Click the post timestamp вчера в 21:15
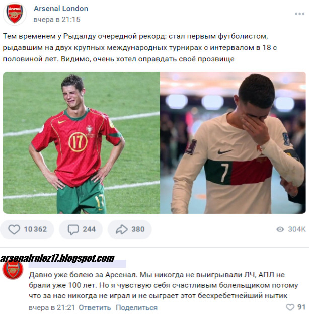 [x=57, y=20]
